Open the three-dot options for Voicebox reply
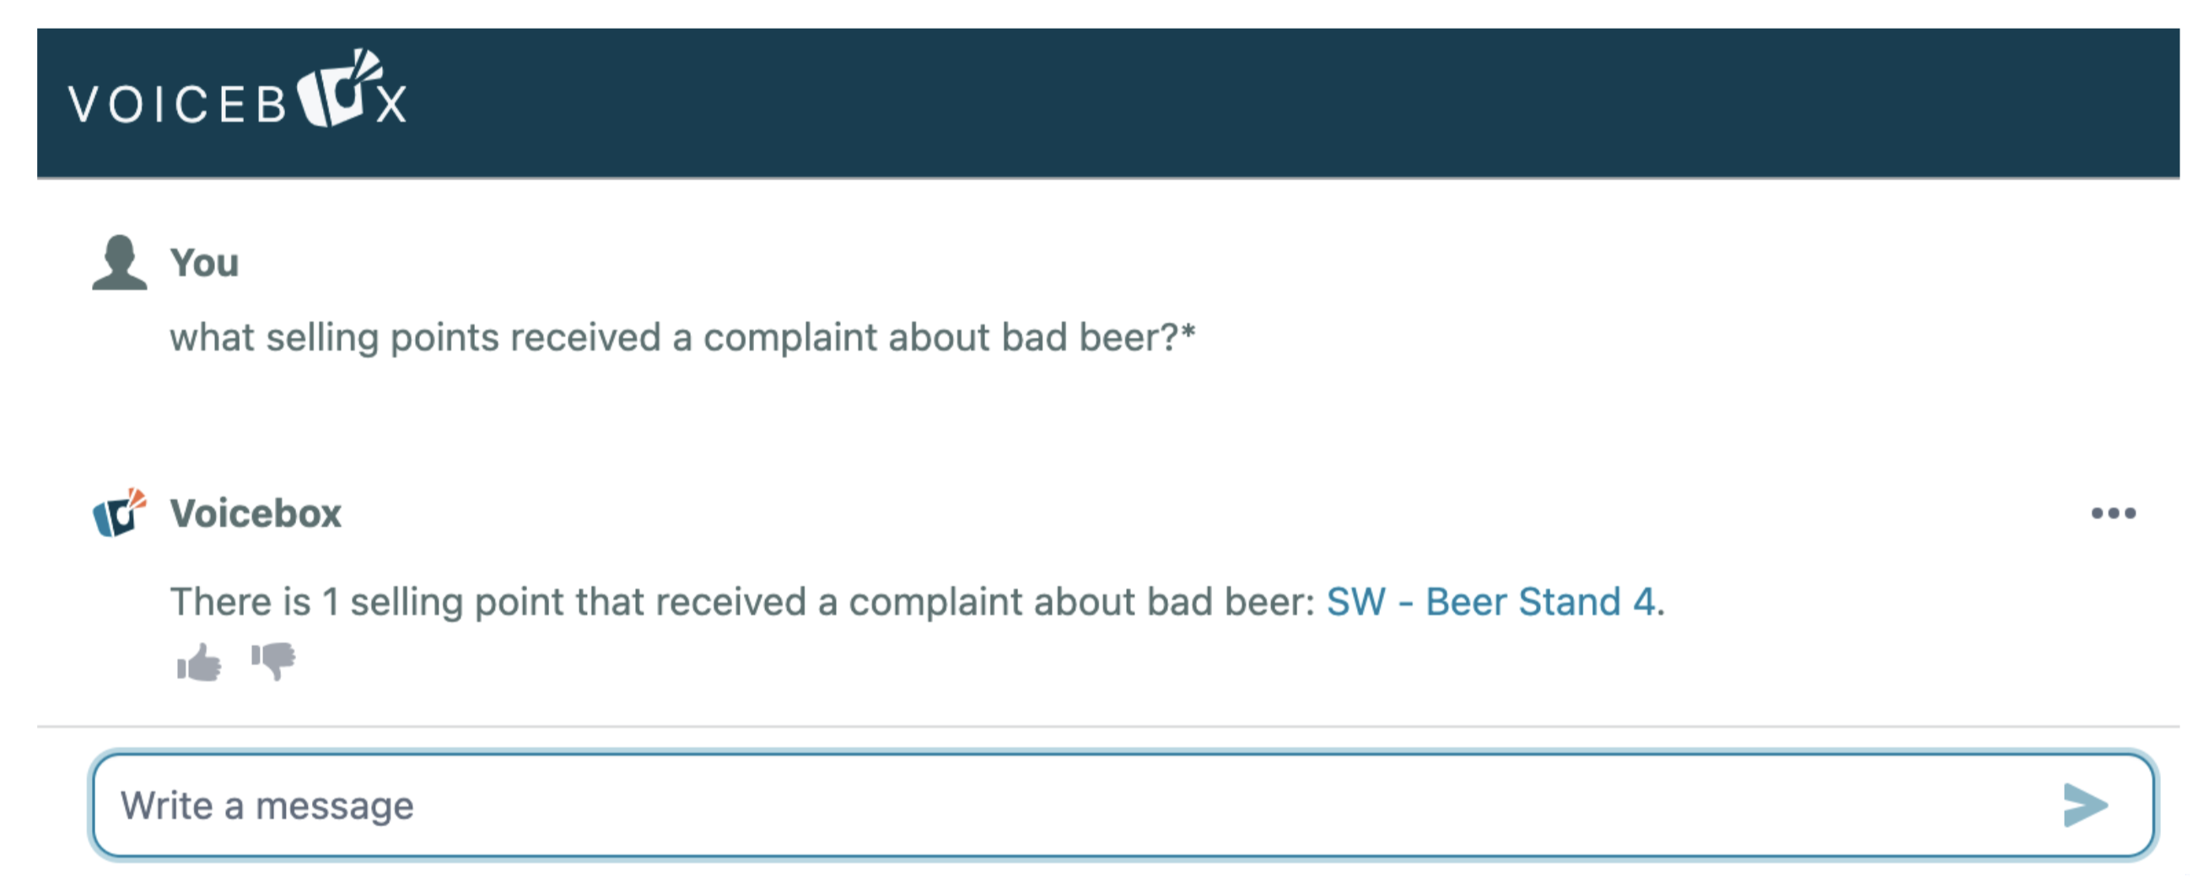 pos(2113,513)
